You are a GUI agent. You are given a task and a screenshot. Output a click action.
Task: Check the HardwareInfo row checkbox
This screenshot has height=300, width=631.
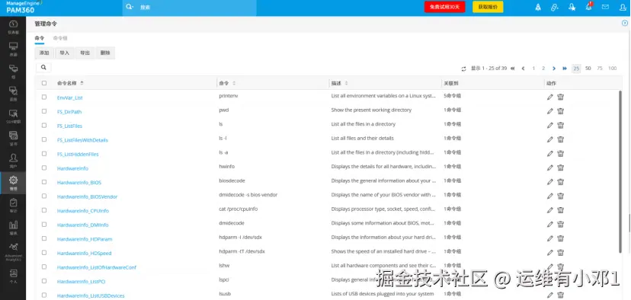pyautogui.click(x=44, y=168)
